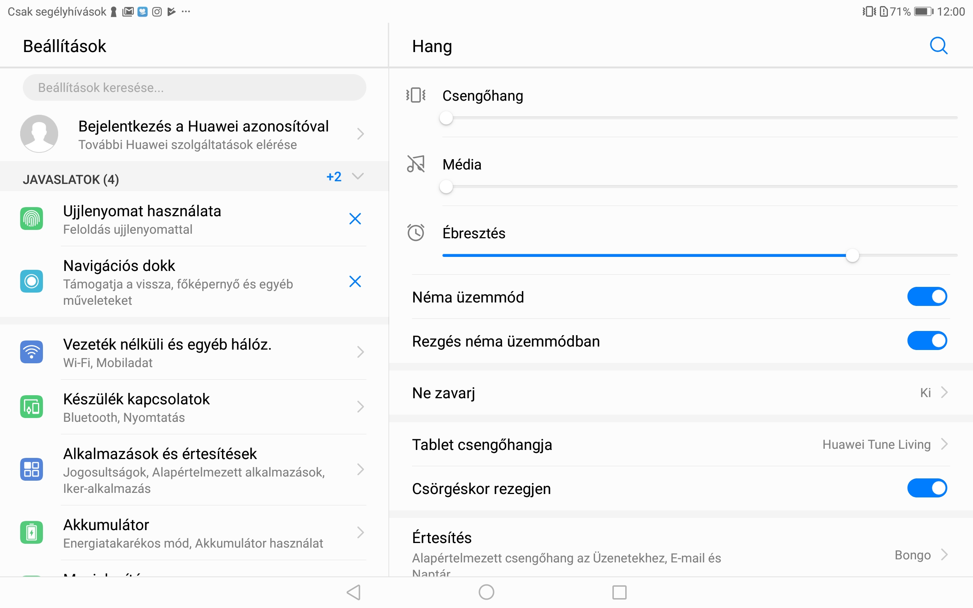This screenshot has height=608, width=973.
Task: Toggle Rezgés néma üzemmódban switch
Action: pos(927,341)
